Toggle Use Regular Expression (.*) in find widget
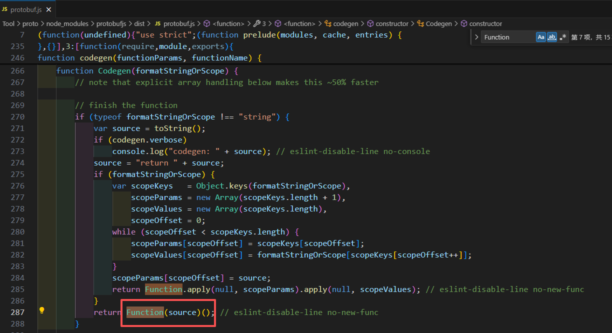 [563, 37]
